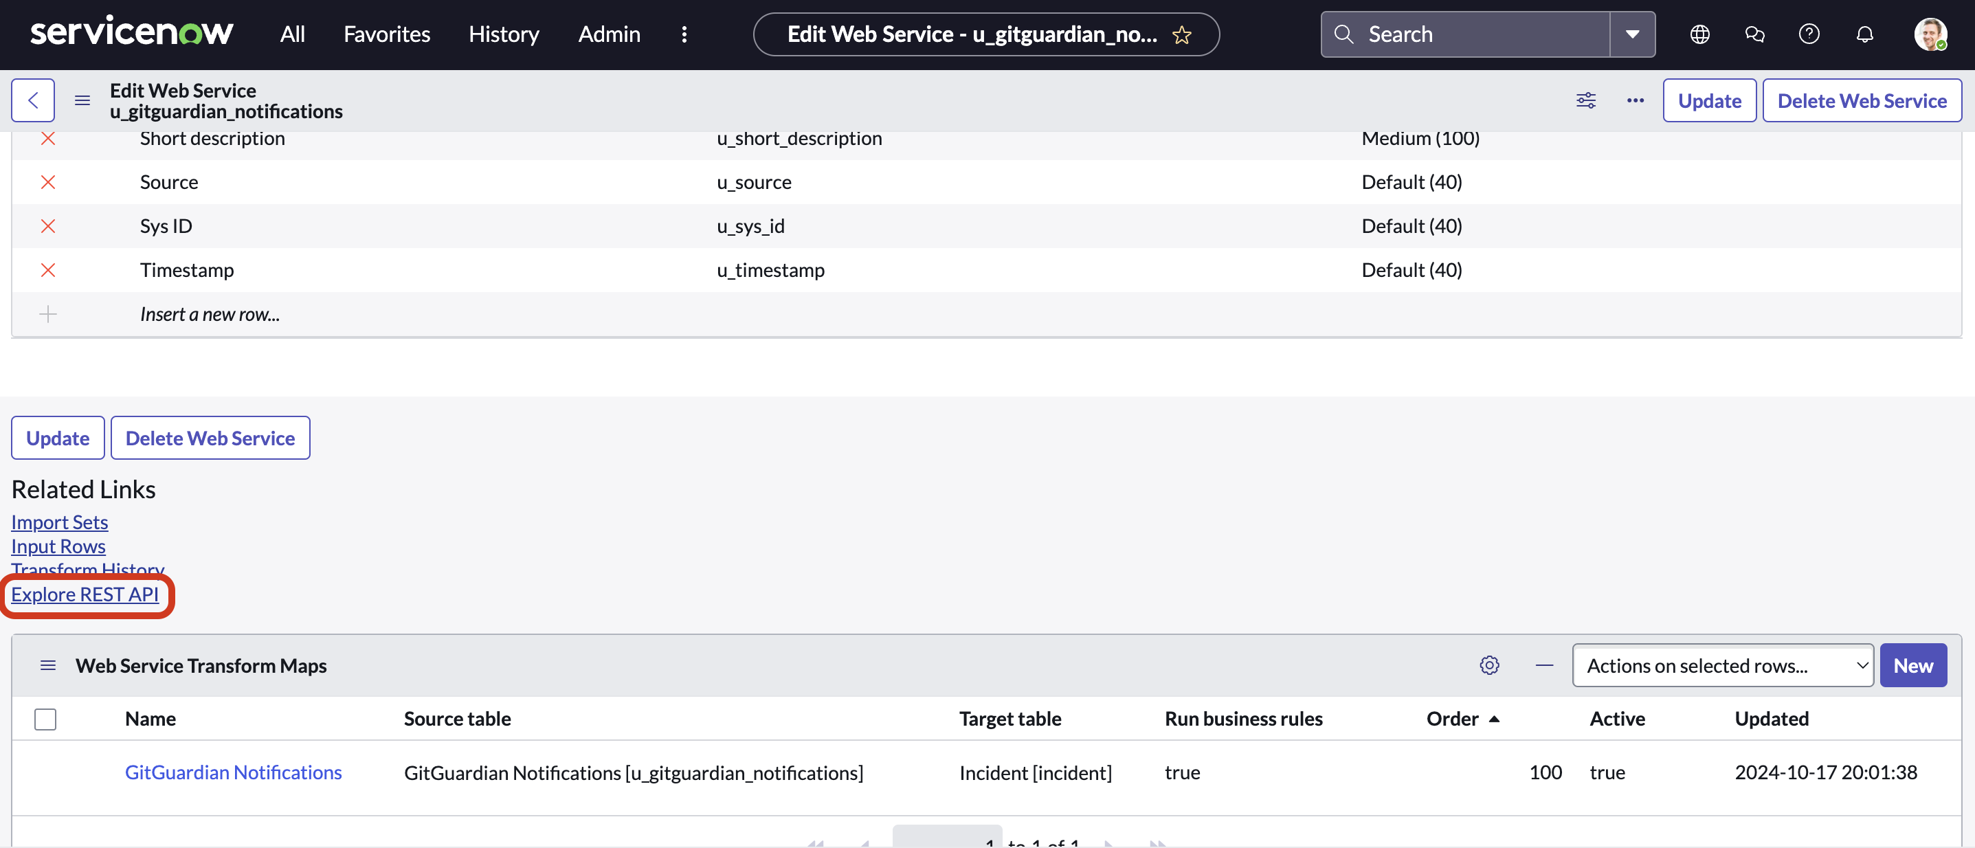Click New in Transform Maps list
Viewport: 1975px width, 848px height.
point(1912,665)
